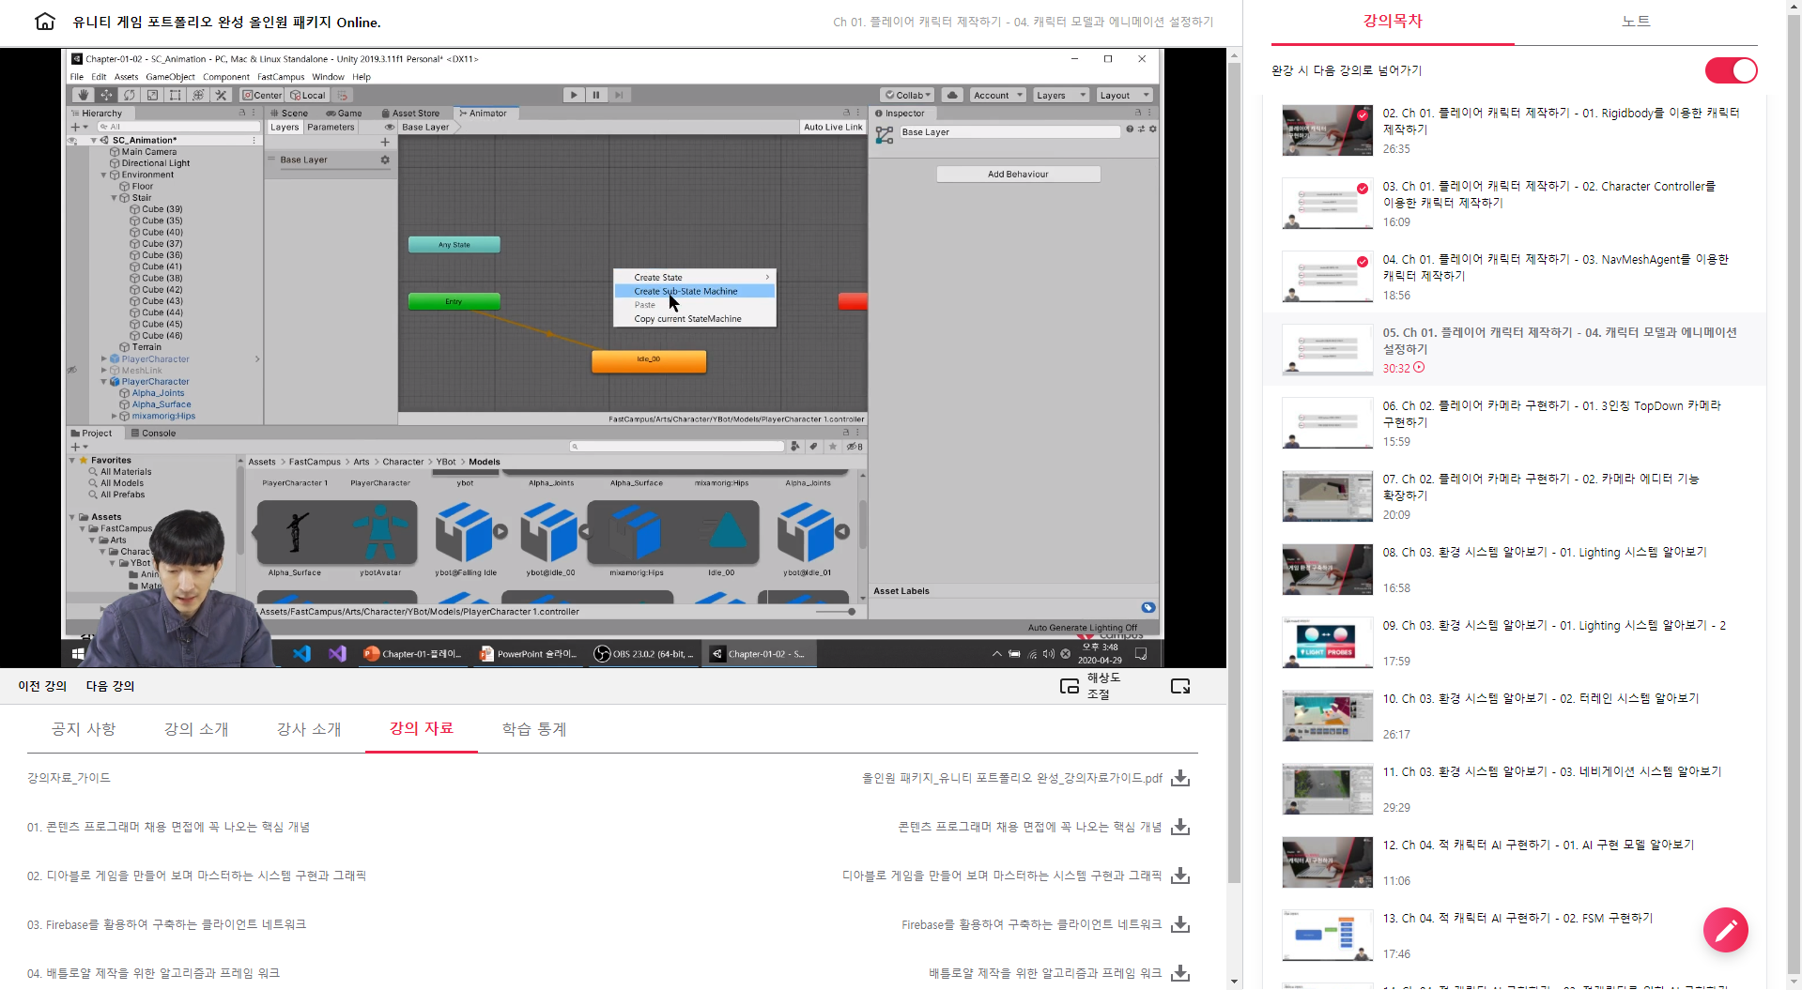Switch to the 강의 소개 tab

[196, 729]
